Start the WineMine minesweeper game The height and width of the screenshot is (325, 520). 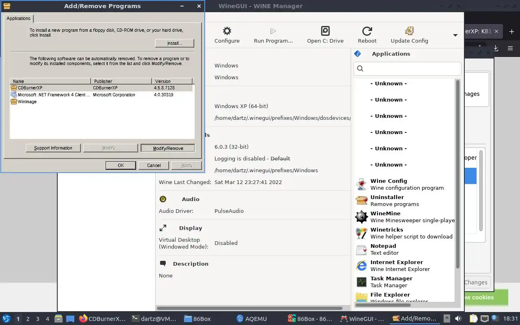[x=404, y=217]
